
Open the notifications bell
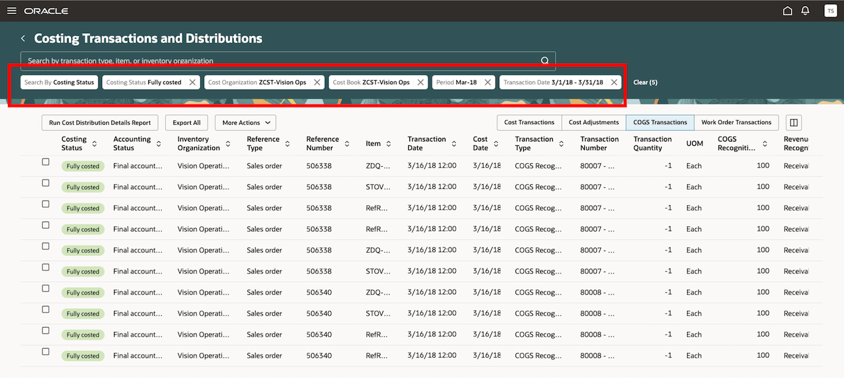[x=805, y=11]
